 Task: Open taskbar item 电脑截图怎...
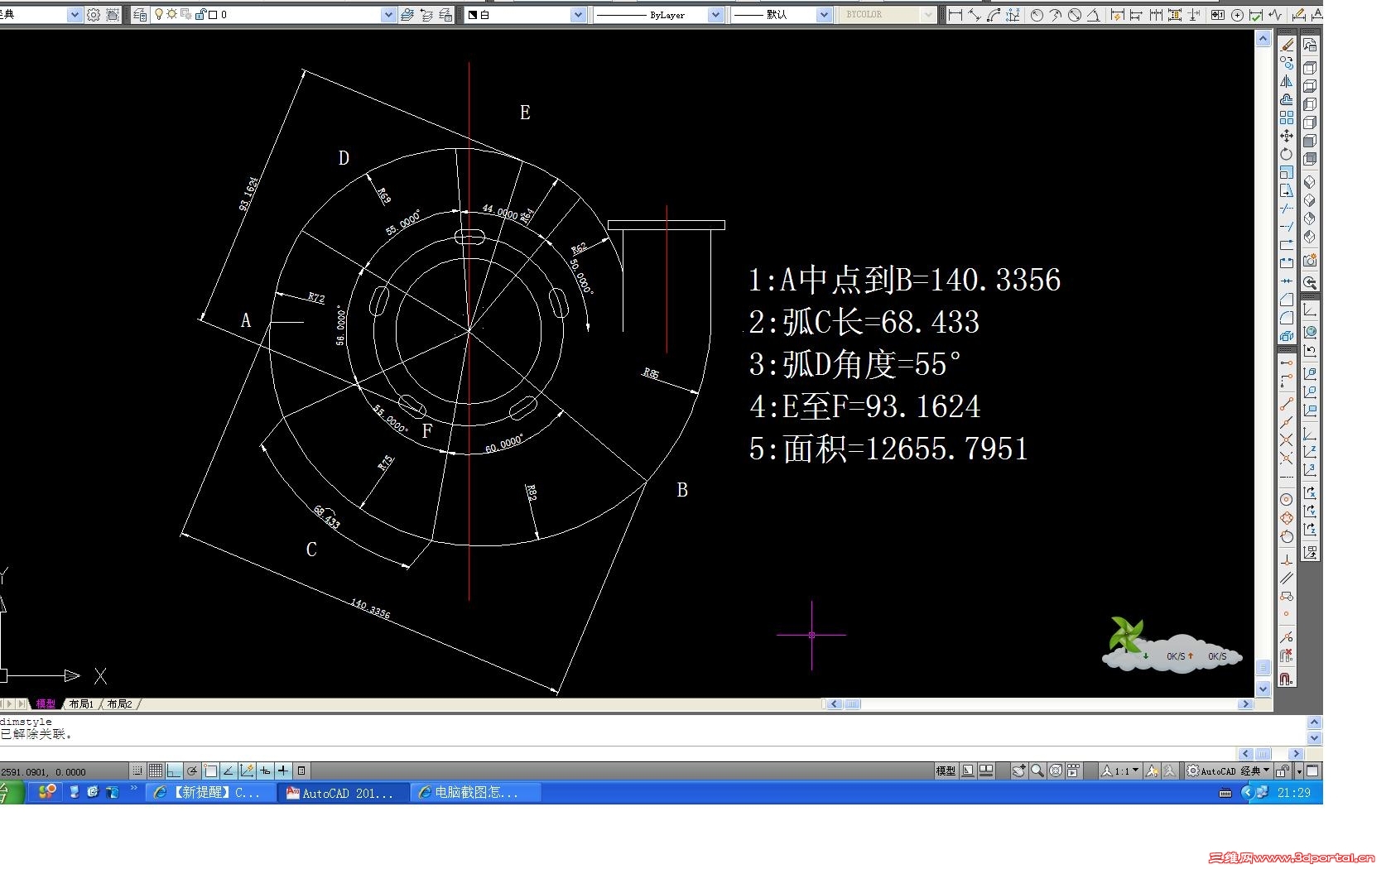point(476,793)
